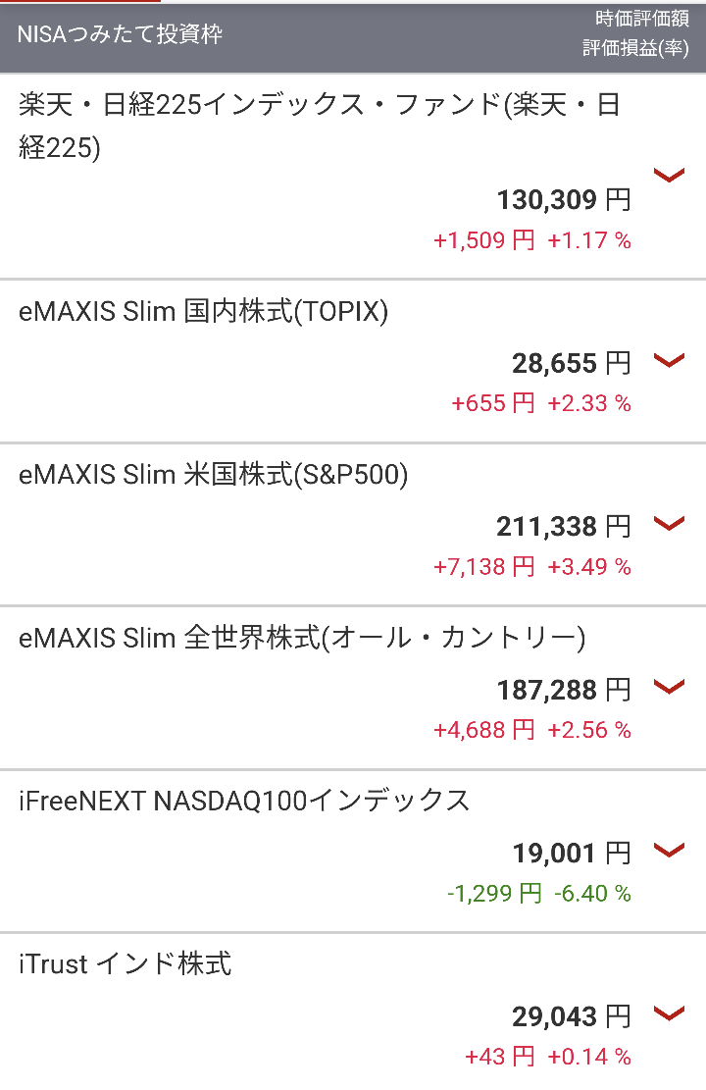
Task: Select the 130,309 円 valuation amount
Action: tap(563, 201)
